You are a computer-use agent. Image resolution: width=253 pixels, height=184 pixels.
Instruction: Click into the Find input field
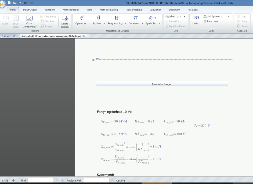[41, 181]
